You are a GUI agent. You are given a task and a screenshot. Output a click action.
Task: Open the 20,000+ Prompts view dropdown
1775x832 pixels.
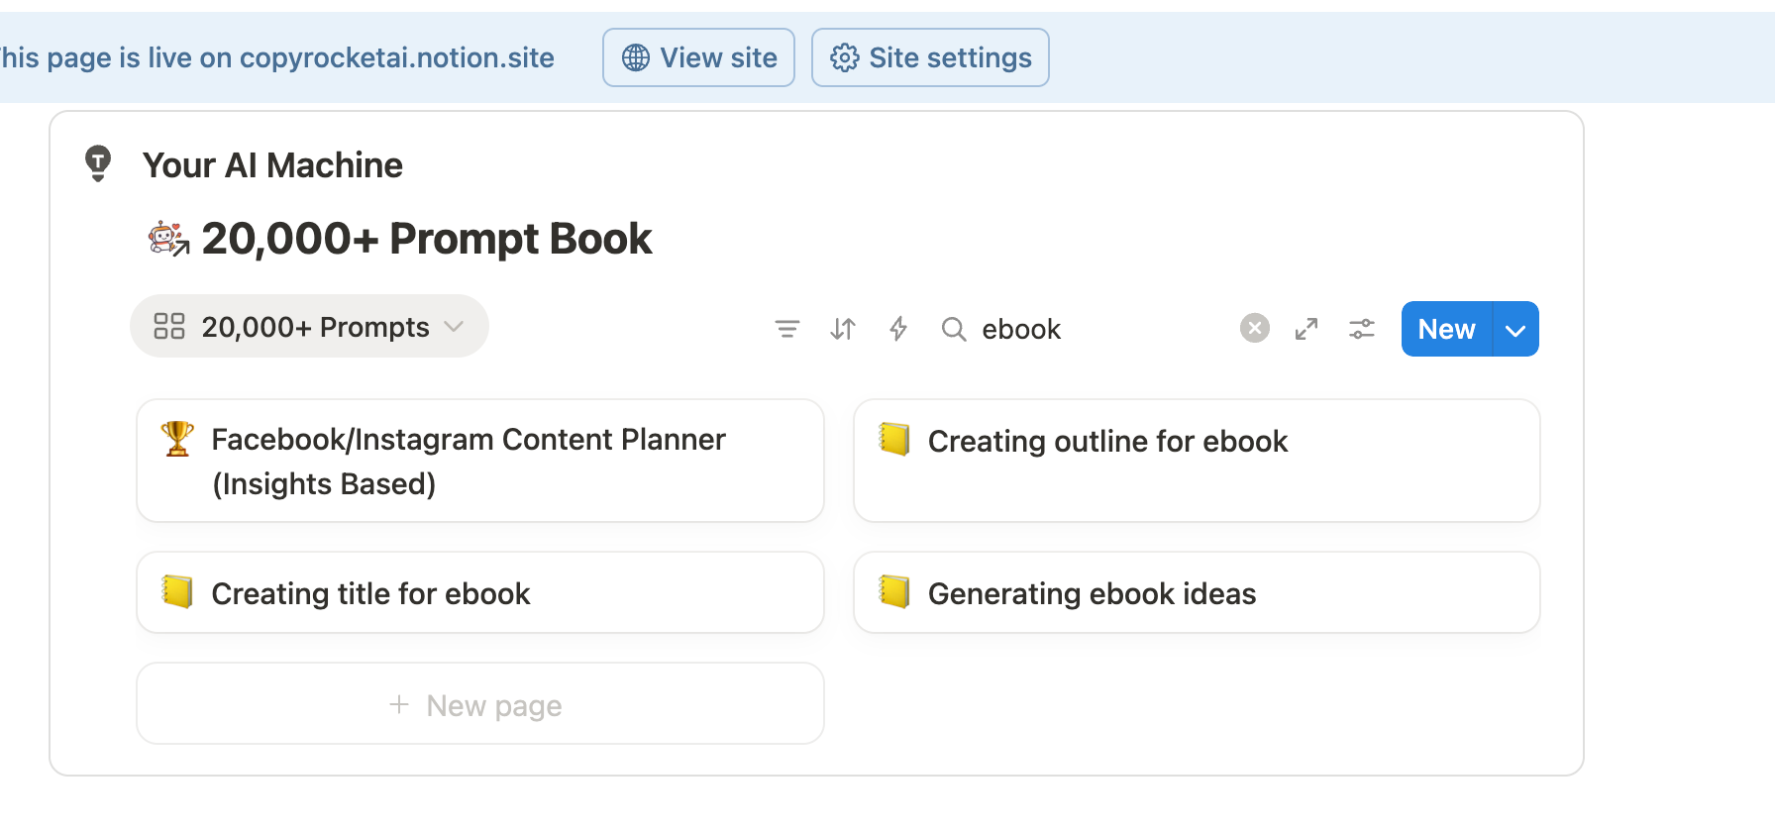pyautogui.click(x=309, y=327)
